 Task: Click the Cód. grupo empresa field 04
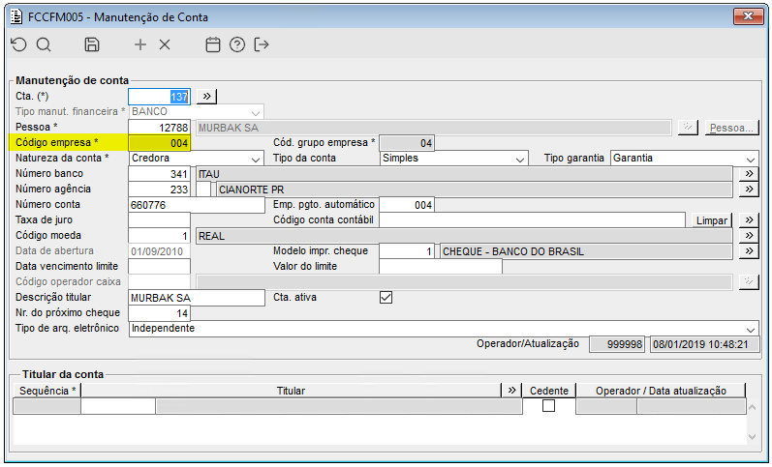407,143
